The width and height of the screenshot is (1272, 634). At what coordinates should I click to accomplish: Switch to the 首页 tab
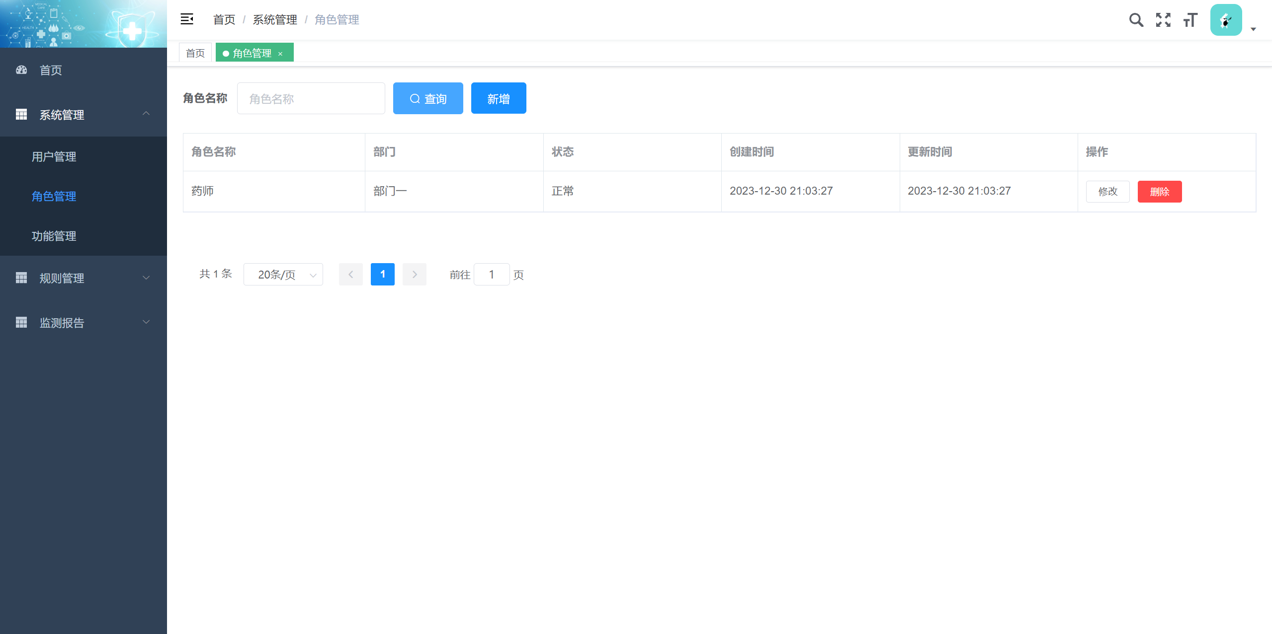[195, 53]
